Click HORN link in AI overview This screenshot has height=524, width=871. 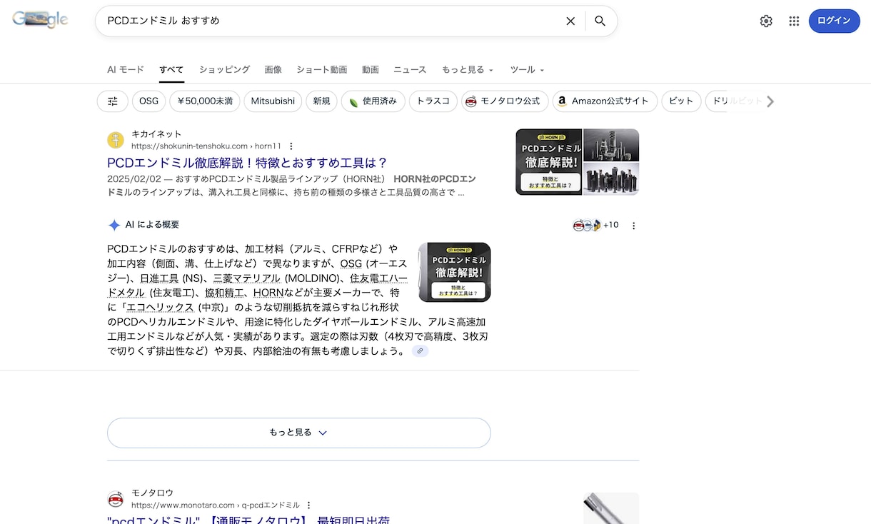coord(268,293)
